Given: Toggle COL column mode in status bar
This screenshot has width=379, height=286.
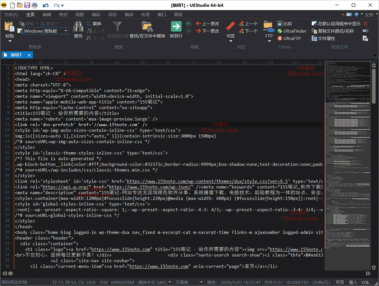Looking at the screenshot, I should click(x=365, y=282).
